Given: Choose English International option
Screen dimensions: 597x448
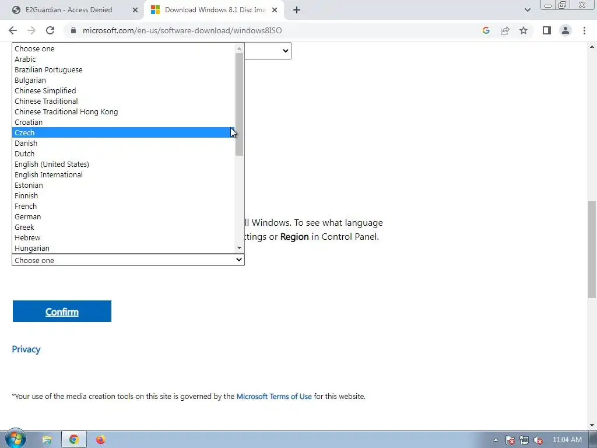Looking at the screenshot, I should click(124, 174).
